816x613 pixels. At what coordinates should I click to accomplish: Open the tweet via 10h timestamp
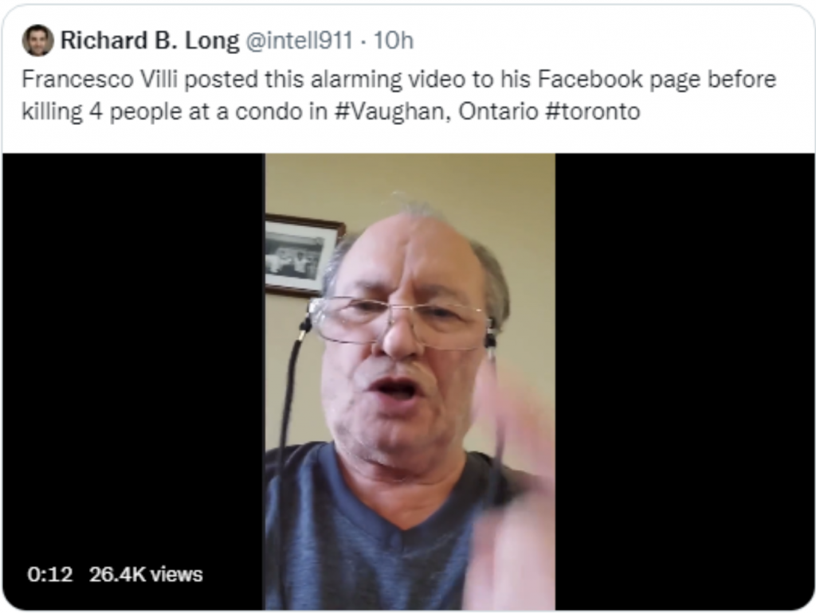coord(394,41)
